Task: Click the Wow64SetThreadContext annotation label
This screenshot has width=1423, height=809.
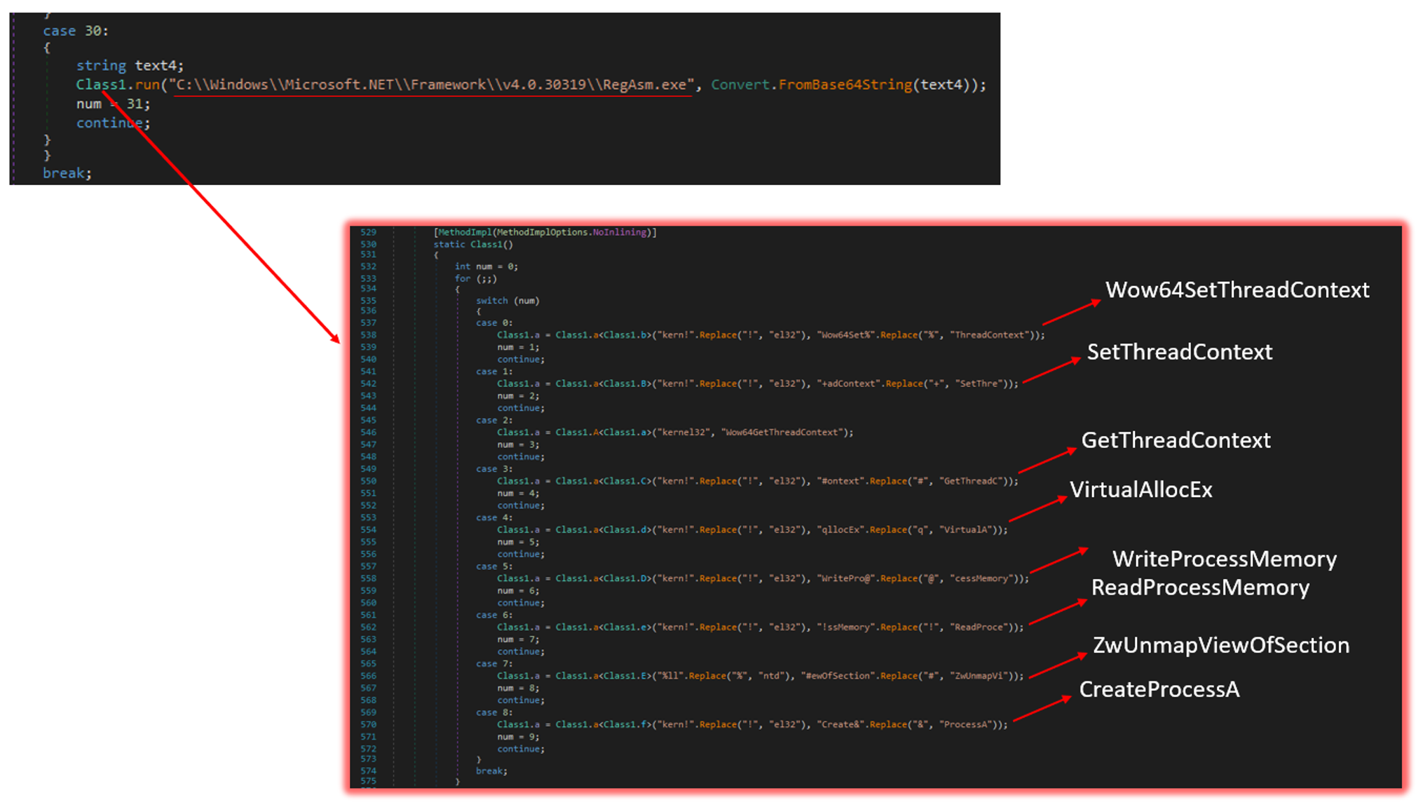Action: [x=1236, y=290]
